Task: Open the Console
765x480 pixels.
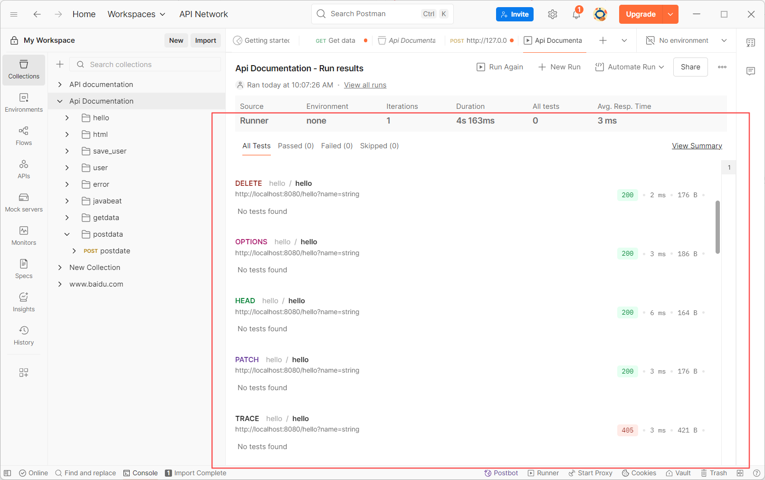Action: click(x=141, y=473)
